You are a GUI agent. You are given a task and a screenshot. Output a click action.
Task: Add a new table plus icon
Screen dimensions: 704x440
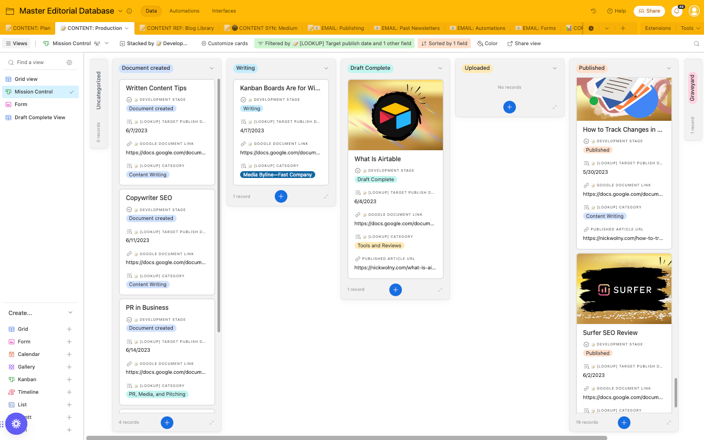[x=623, y=28]
